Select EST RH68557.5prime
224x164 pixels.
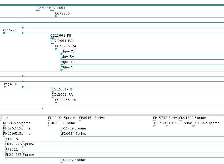pyautogui.click(x=17, y=123)
